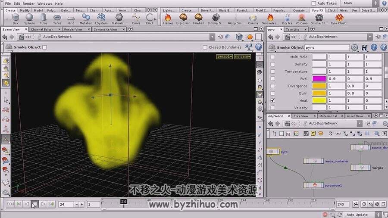
Task: Toggle the Fuel checkbox
Action: (x=273, y=78)
